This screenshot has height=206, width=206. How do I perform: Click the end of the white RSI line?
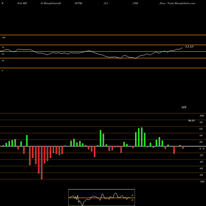click(x=183, y=48)
